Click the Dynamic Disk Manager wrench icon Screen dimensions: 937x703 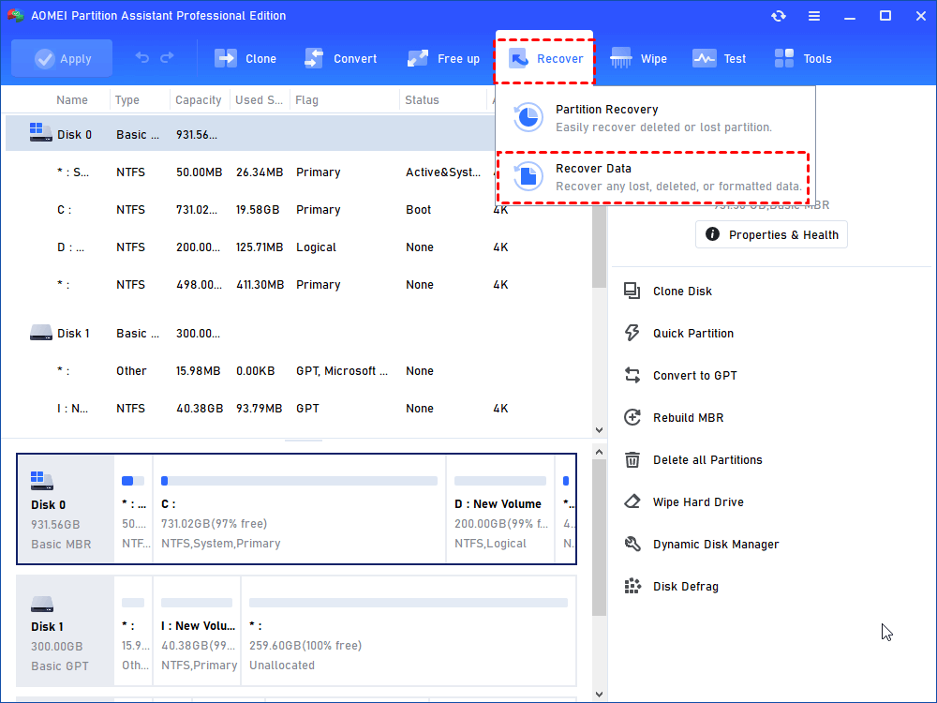click(632, 544)
